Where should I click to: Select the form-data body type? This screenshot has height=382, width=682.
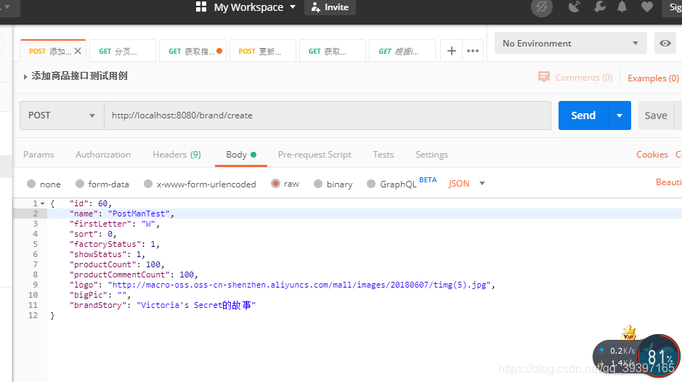click(x=80, y=184)
